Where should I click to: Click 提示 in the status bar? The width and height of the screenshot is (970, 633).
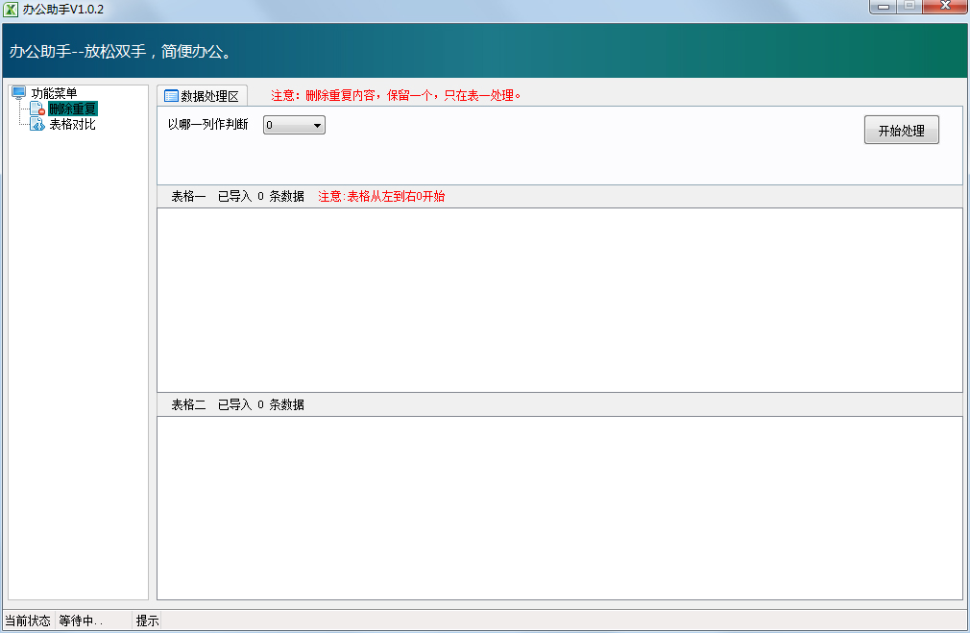coord(147,621)
